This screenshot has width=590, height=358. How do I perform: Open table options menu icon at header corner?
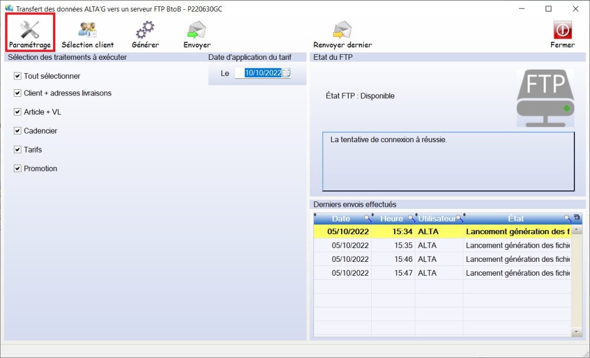(x=577, y=218)
